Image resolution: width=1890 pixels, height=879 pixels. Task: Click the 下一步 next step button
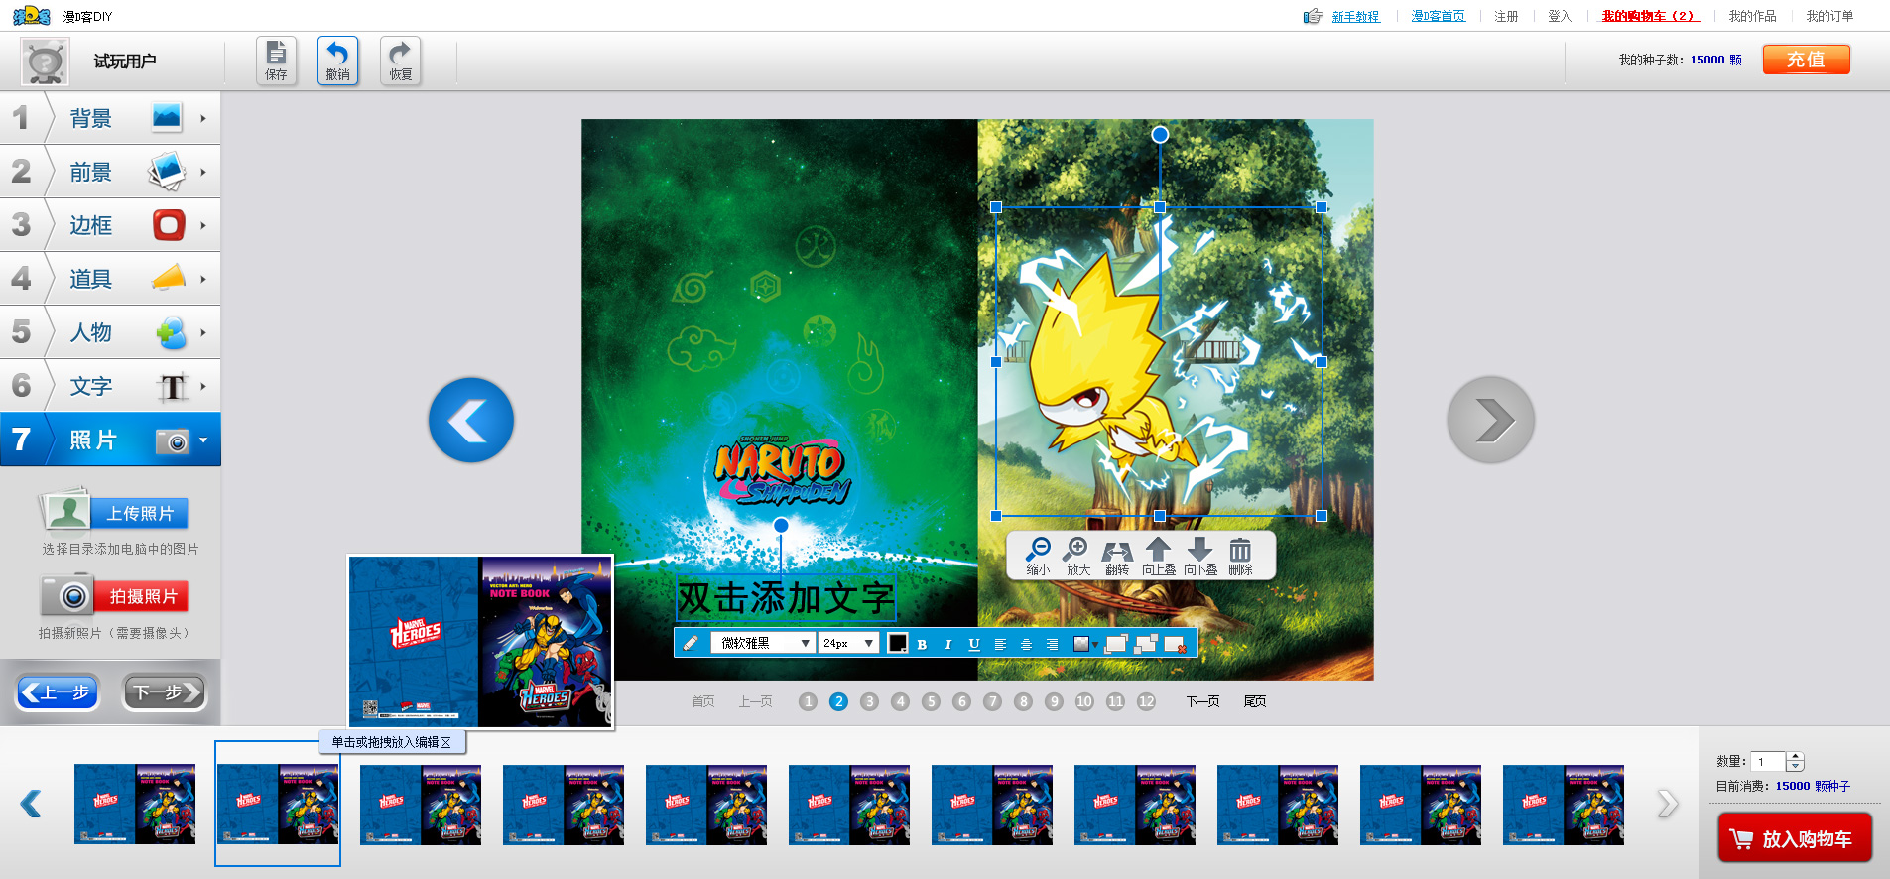(x=165, y=692)
